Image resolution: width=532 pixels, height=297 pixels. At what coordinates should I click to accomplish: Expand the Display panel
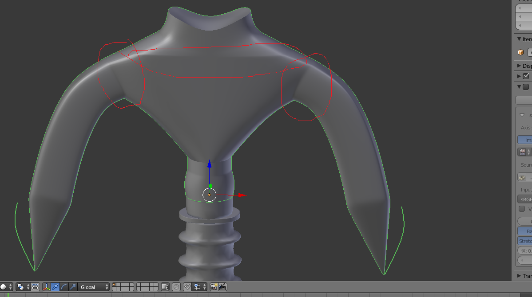[x=519, y=66]
